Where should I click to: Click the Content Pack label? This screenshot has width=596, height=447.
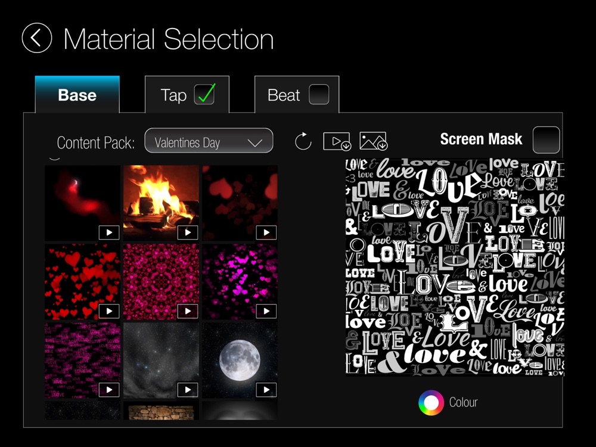coord(96,143)
